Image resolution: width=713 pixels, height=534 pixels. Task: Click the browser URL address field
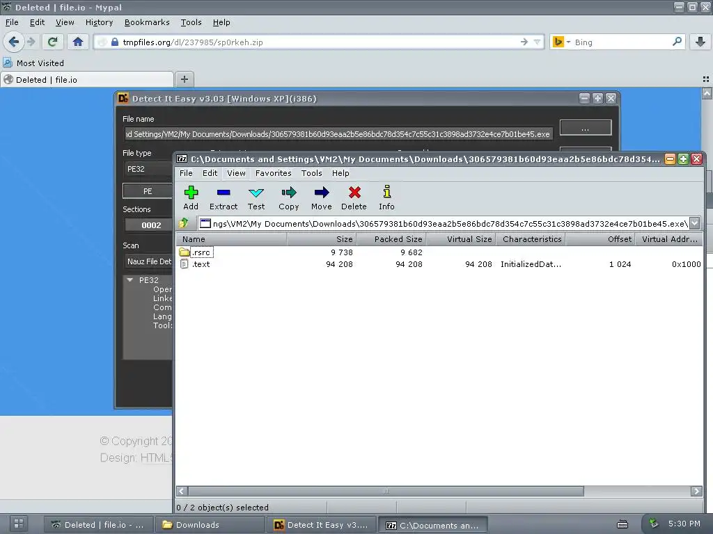click(x=318, y=42)
